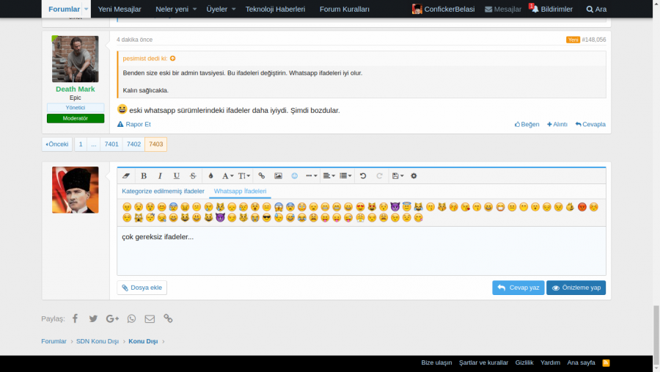Viewport: 660px width, 372px height.
Task: Insert the heart-eyes face emoji
Action: [x=360, y=207]
